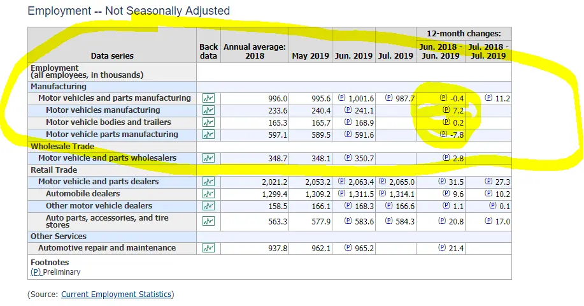Click the (P) marker beside 1,001.6
This screenshot has height=306, width=584.
tap(341, 98)
